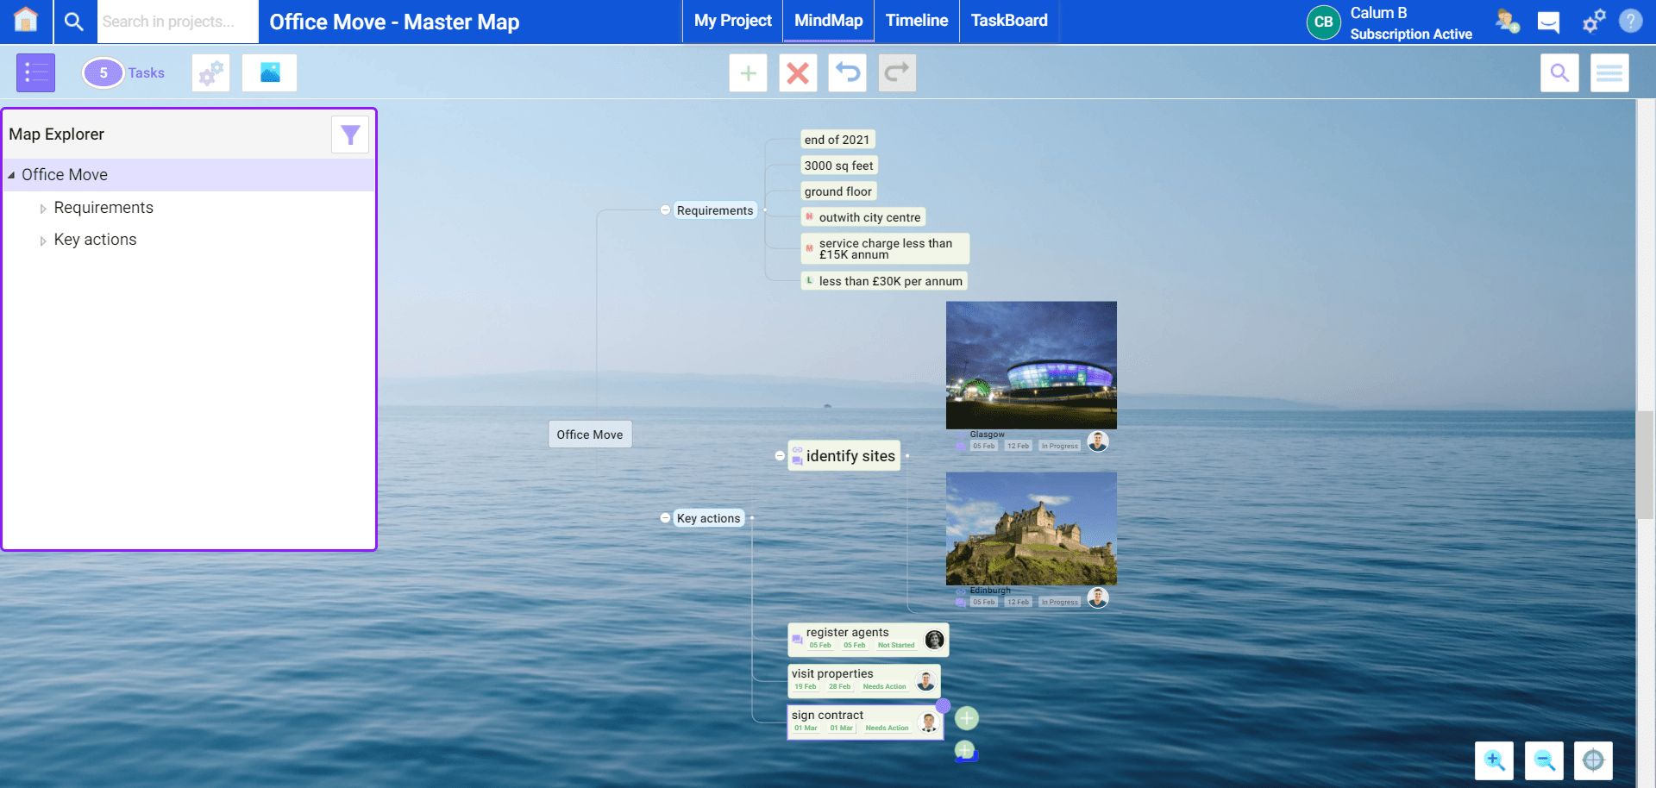Click the zoom-to-fit crosshair icon
This screenshot has width=1656, height=788.
point(1592,760)
